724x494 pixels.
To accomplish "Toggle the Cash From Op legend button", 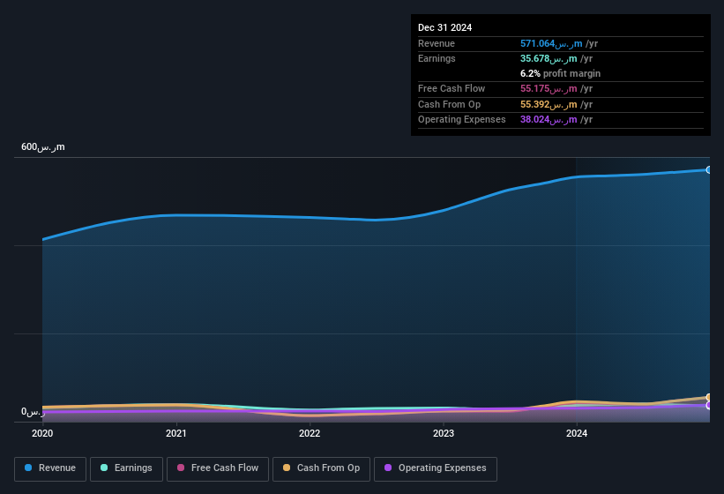I will [x=321, y=468].
